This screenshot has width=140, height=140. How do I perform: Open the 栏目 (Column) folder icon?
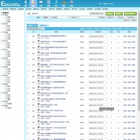[x=41, y=3]
